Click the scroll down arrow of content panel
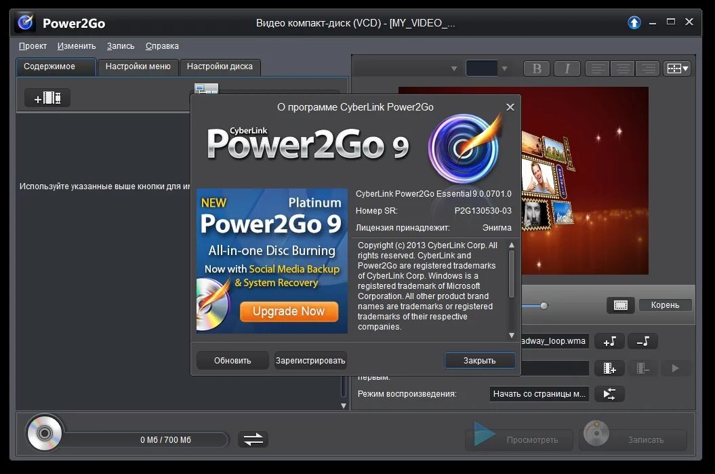Screen dimensions: 715x474 [x=344, y=406]
